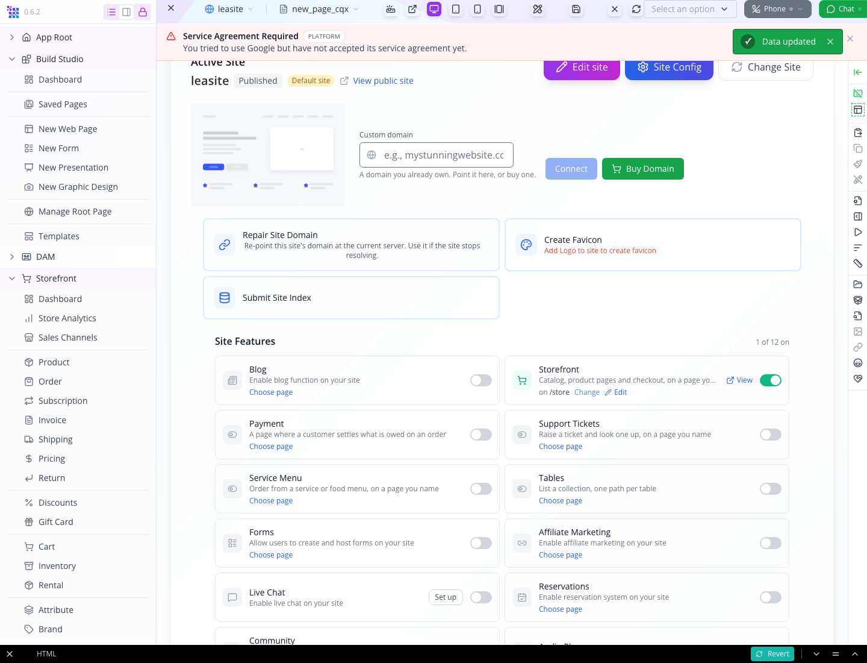Click the list view icon in sidebar header

(111, 12)
